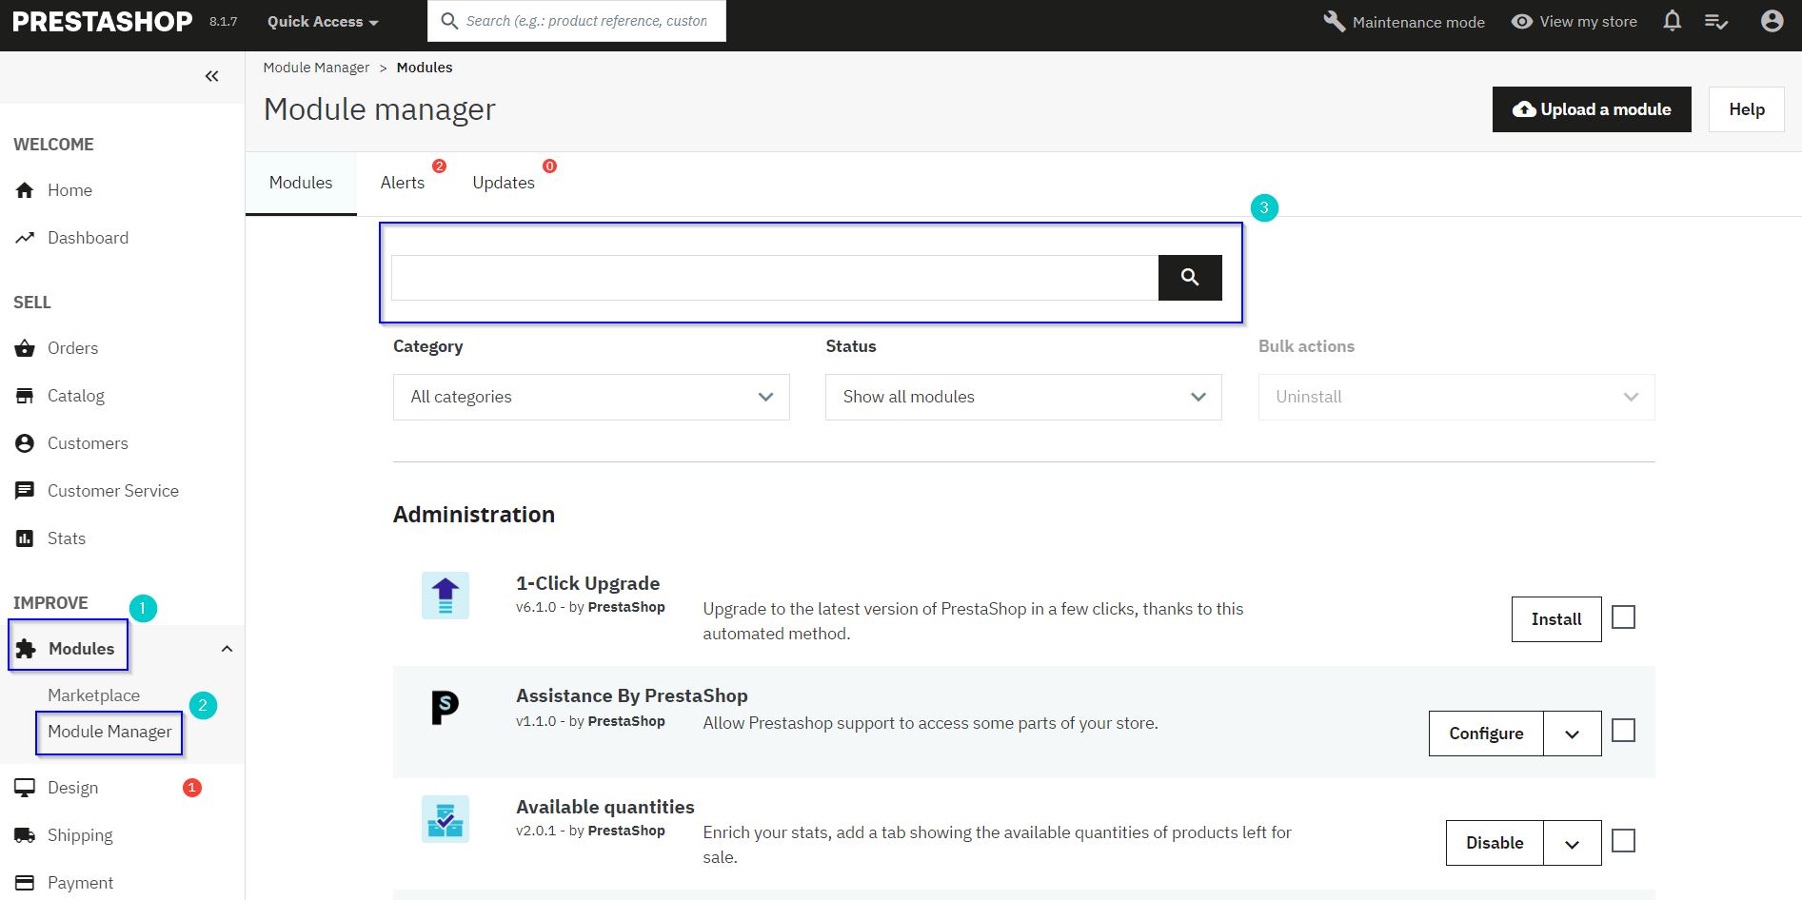Image resolution: width=1802 pixels, height=900 pixels.
Task: Open the All categories dropdown
Action: (591, 397)
